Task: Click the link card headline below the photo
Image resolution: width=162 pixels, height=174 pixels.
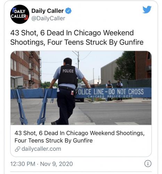Action: [80, 137]
